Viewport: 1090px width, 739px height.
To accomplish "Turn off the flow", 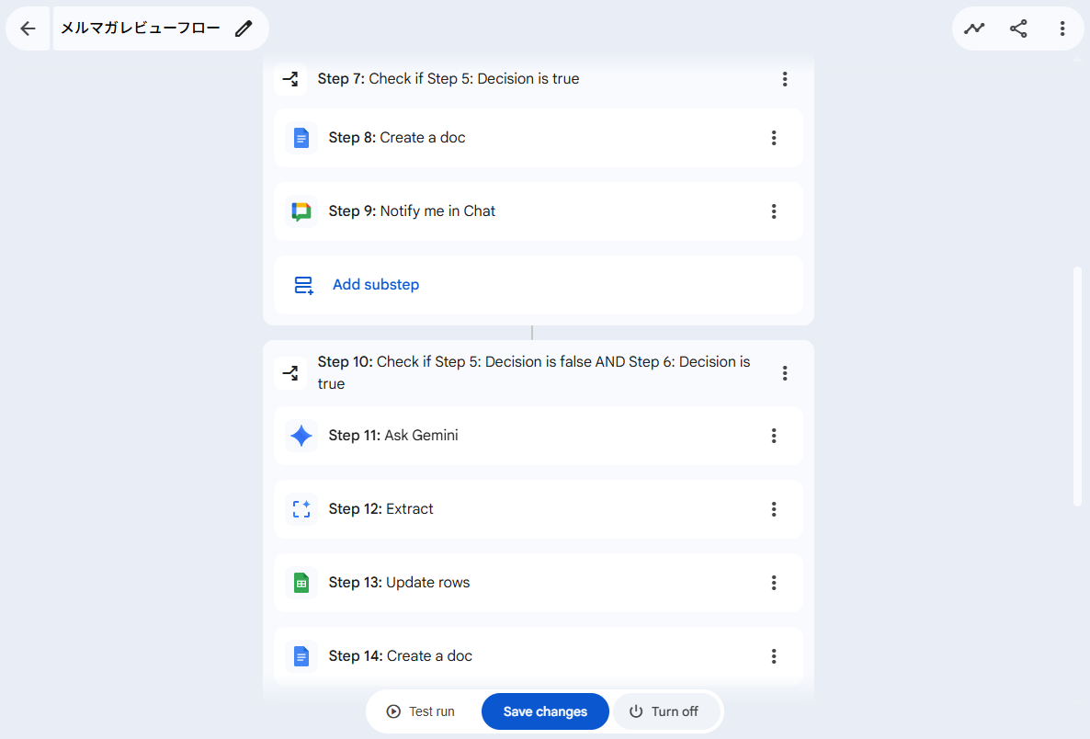I will pyautogui.click(x=664, y=711).
